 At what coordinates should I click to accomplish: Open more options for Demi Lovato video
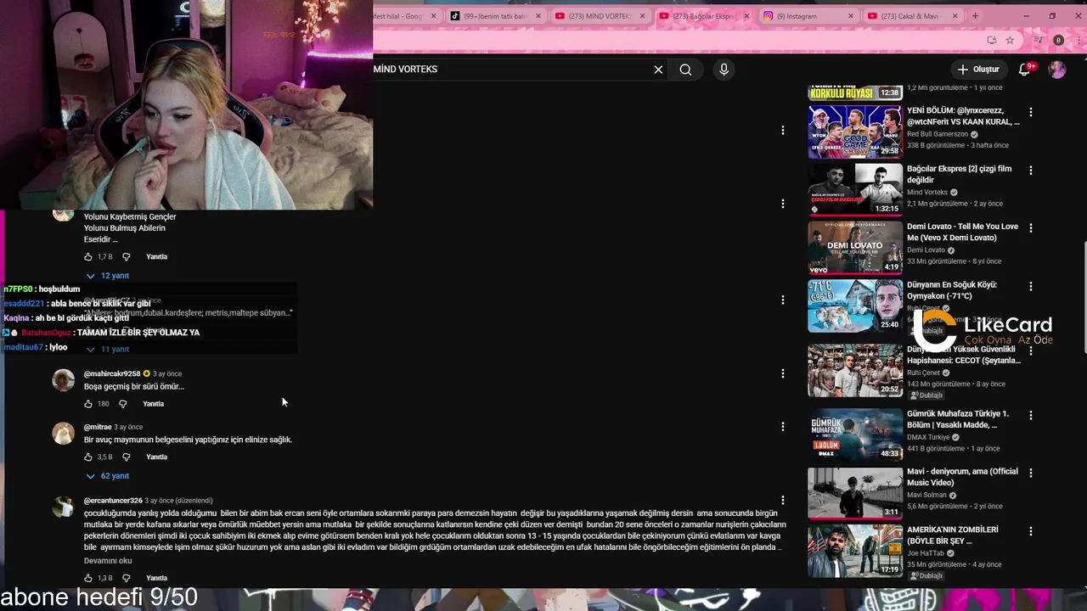(x=1031, y=228)
